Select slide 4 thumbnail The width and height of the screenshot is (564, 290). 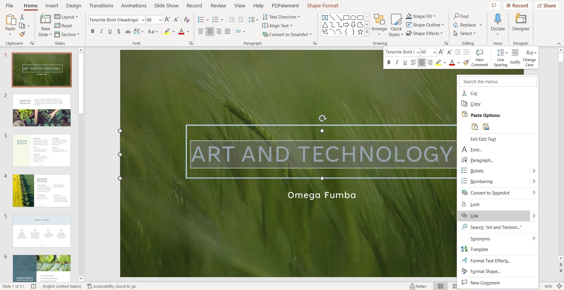tap(41, 190)
